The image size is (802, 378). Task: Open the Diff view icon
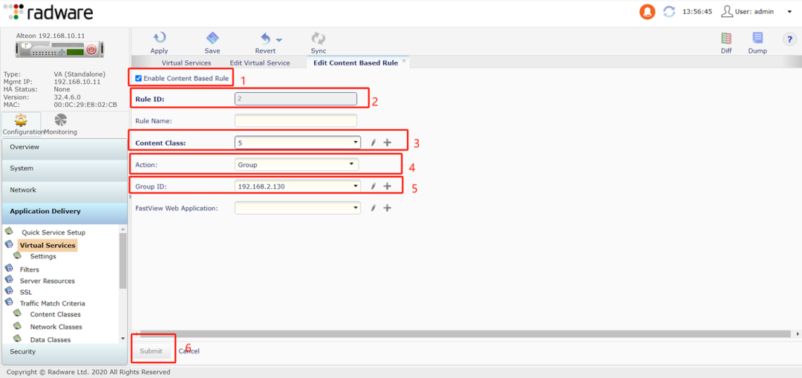[x=726, y=39]
